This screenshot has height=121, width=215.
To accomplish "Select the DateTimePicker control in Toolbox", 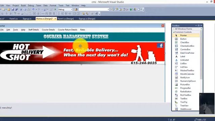I will 186,53.
